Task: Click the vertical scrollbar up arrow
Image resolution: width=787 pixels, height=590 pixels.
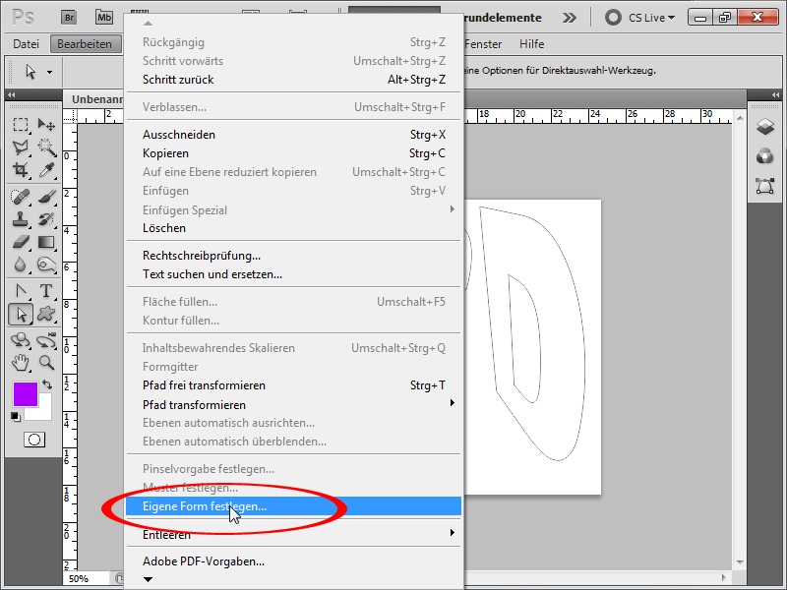Action: coord(740,118)
